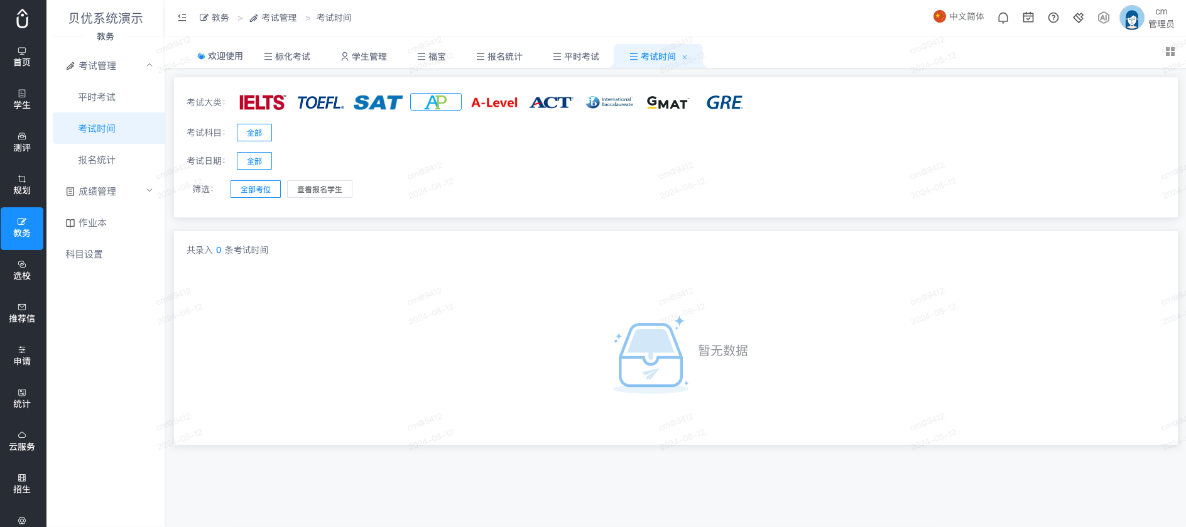Open the notification bell icon
The height and width of the screenshot is (527, 1186).
(1003, 18)
